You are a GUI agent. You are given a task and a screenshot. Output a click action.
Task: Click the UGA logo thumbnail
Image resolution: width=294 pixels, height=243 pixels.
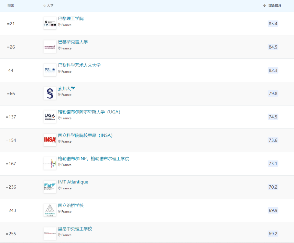click(x=50, y=117)
